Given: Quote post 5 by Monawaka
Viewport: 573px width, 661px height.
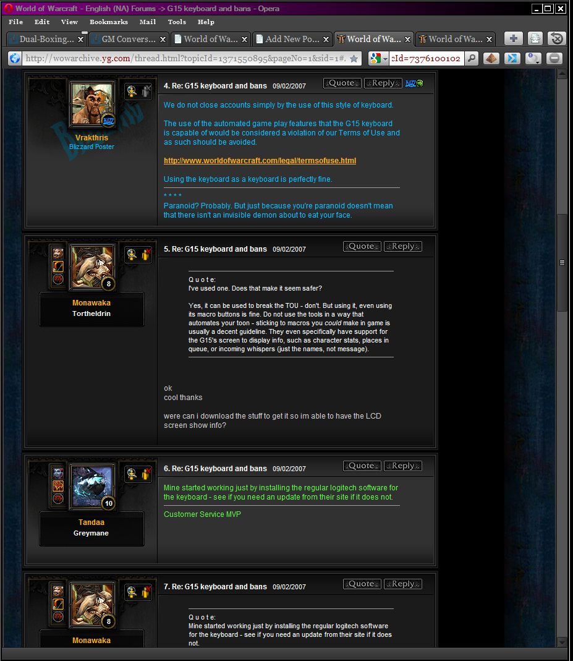Looking at the screenshot, I should point(362,246).
